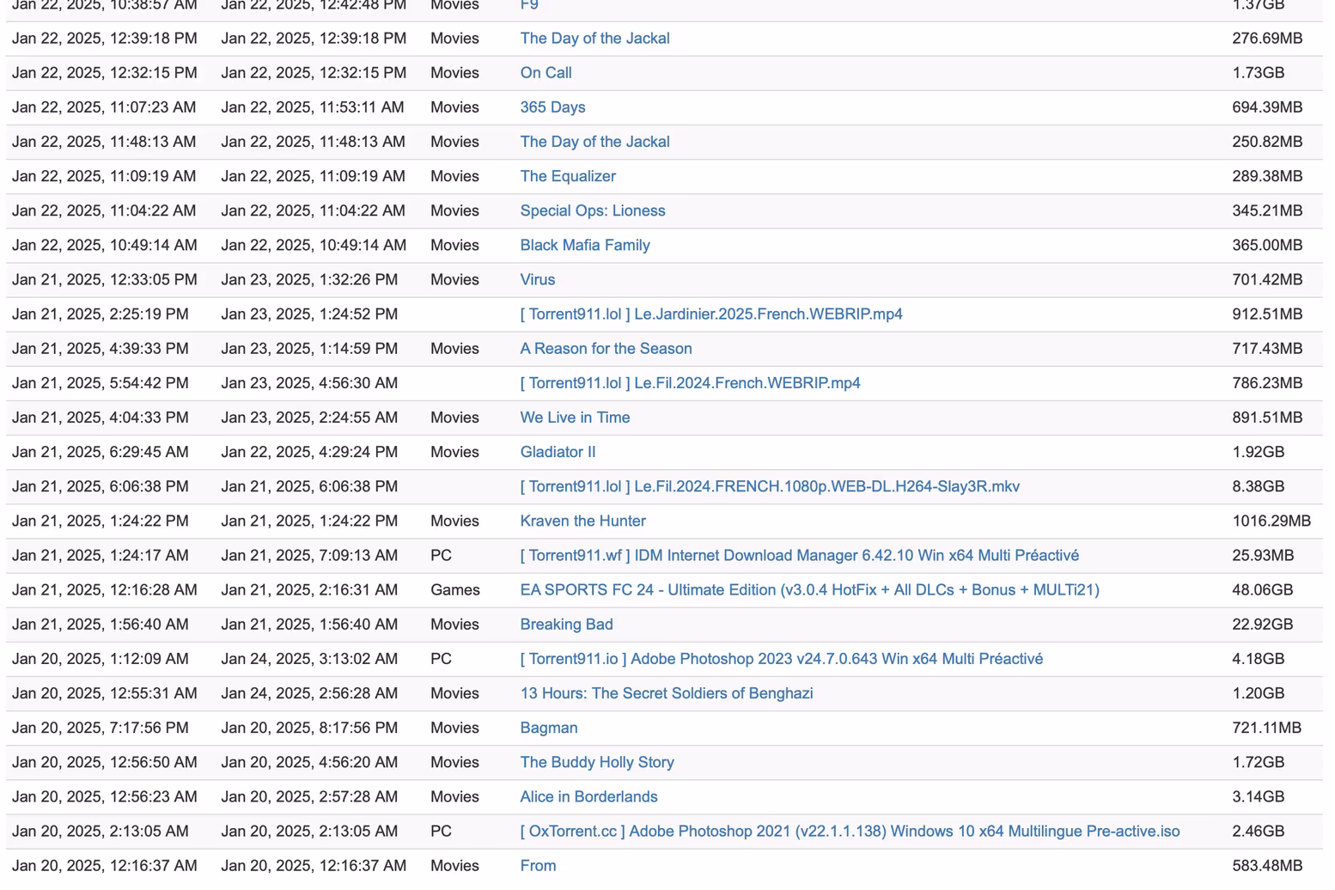Click the Games category cell
Viewport: 1335px width, 890px height.
tap(454, 589)
